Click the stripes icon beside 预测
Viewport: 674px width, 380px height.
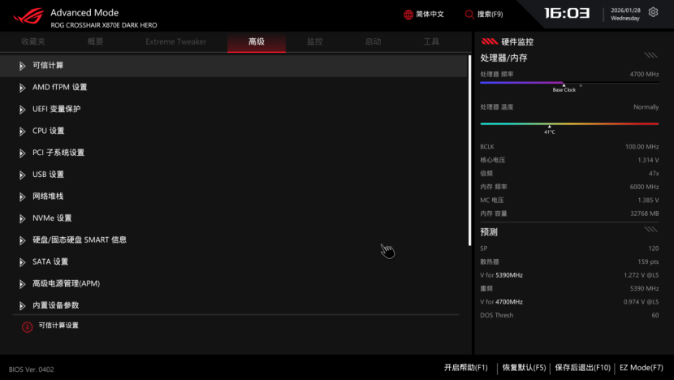point(650,231)
